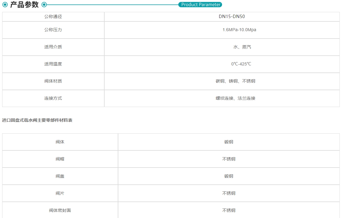This screenshot has height=218, width=341.
Task: Select the 0℃-425℃ temperature value
Action: point(241,64)
